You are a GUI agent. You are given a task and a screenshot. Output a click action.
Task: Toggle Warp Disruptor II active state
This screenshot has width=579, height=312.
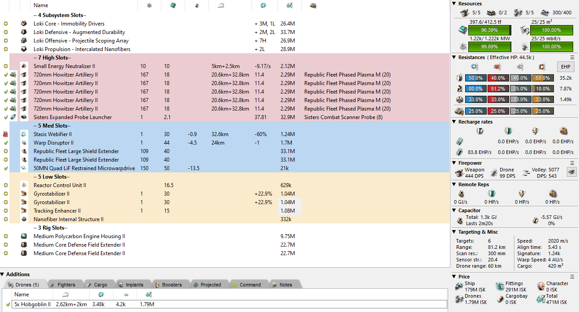pos(6,143)
